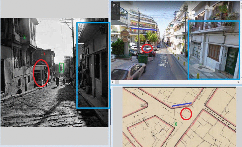The width and height of the screenshot is (242, 147).
Task: Click the left scroll arrow below street view
Action: point(113,82)
